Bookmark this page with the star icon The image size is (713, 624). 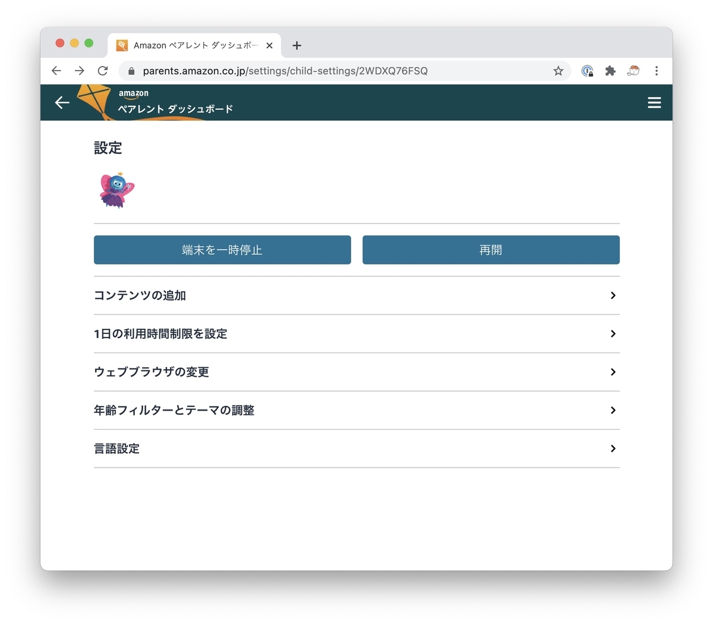tap(558, 71)
